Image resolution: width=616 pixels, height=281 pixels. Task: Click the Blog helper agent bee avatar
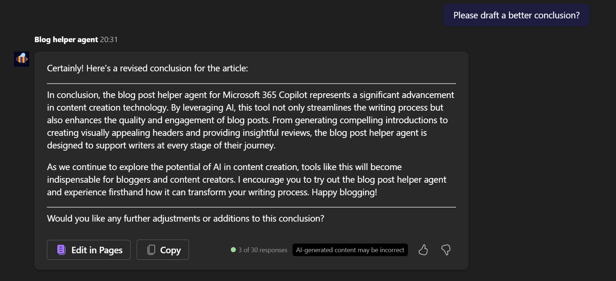pyautogui.click(x=22, y=59)
